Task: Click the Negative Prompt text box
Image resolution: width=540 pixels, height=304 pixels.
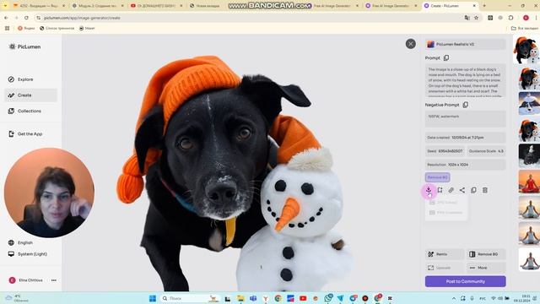Action: pyautogui.click(x=465, y=119)
